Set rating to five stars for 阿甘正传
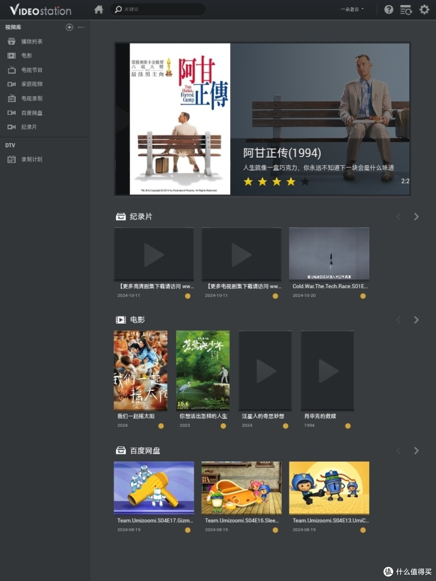Image resolution: width=436 pixels, height=581 pixels. [305, 182]
